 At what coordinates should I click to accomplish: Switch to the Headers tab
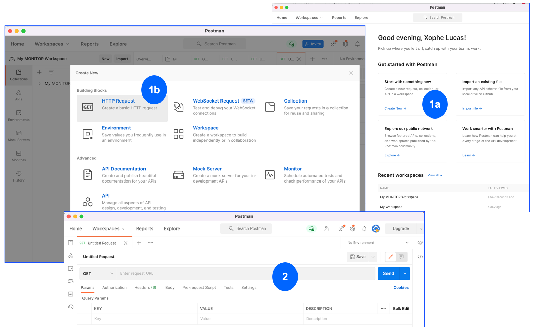[145, 288]
